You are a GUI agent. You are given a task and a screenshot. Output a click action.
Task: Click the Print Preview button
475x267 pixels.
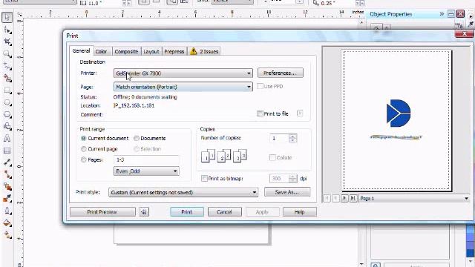[x=102, y=212]
